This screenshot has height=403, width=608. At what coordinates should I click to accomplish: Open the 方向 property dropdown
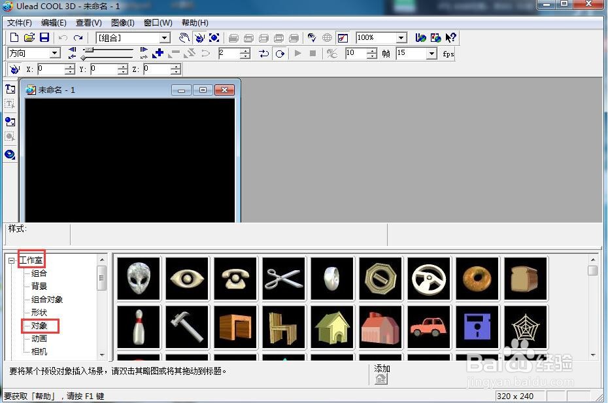click(x=55, y=53)
